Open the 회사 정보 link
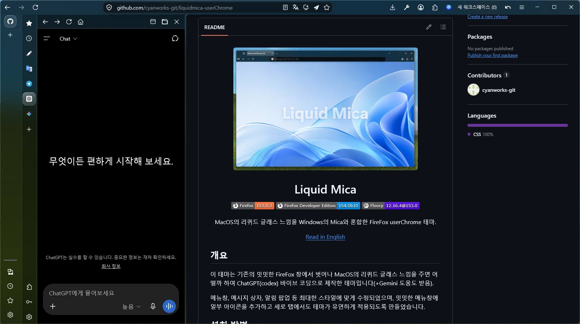The image size is (580, 324). point(111,266)
